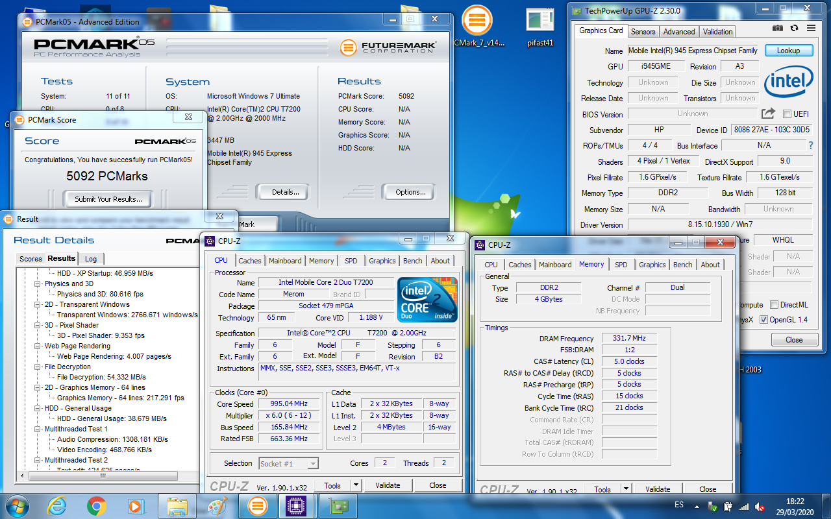Image resolution: width=831 pixels, height=519 pixels.
Task: Open the Socket #1 selection dropdown
Action: click(x=288, y=463)
